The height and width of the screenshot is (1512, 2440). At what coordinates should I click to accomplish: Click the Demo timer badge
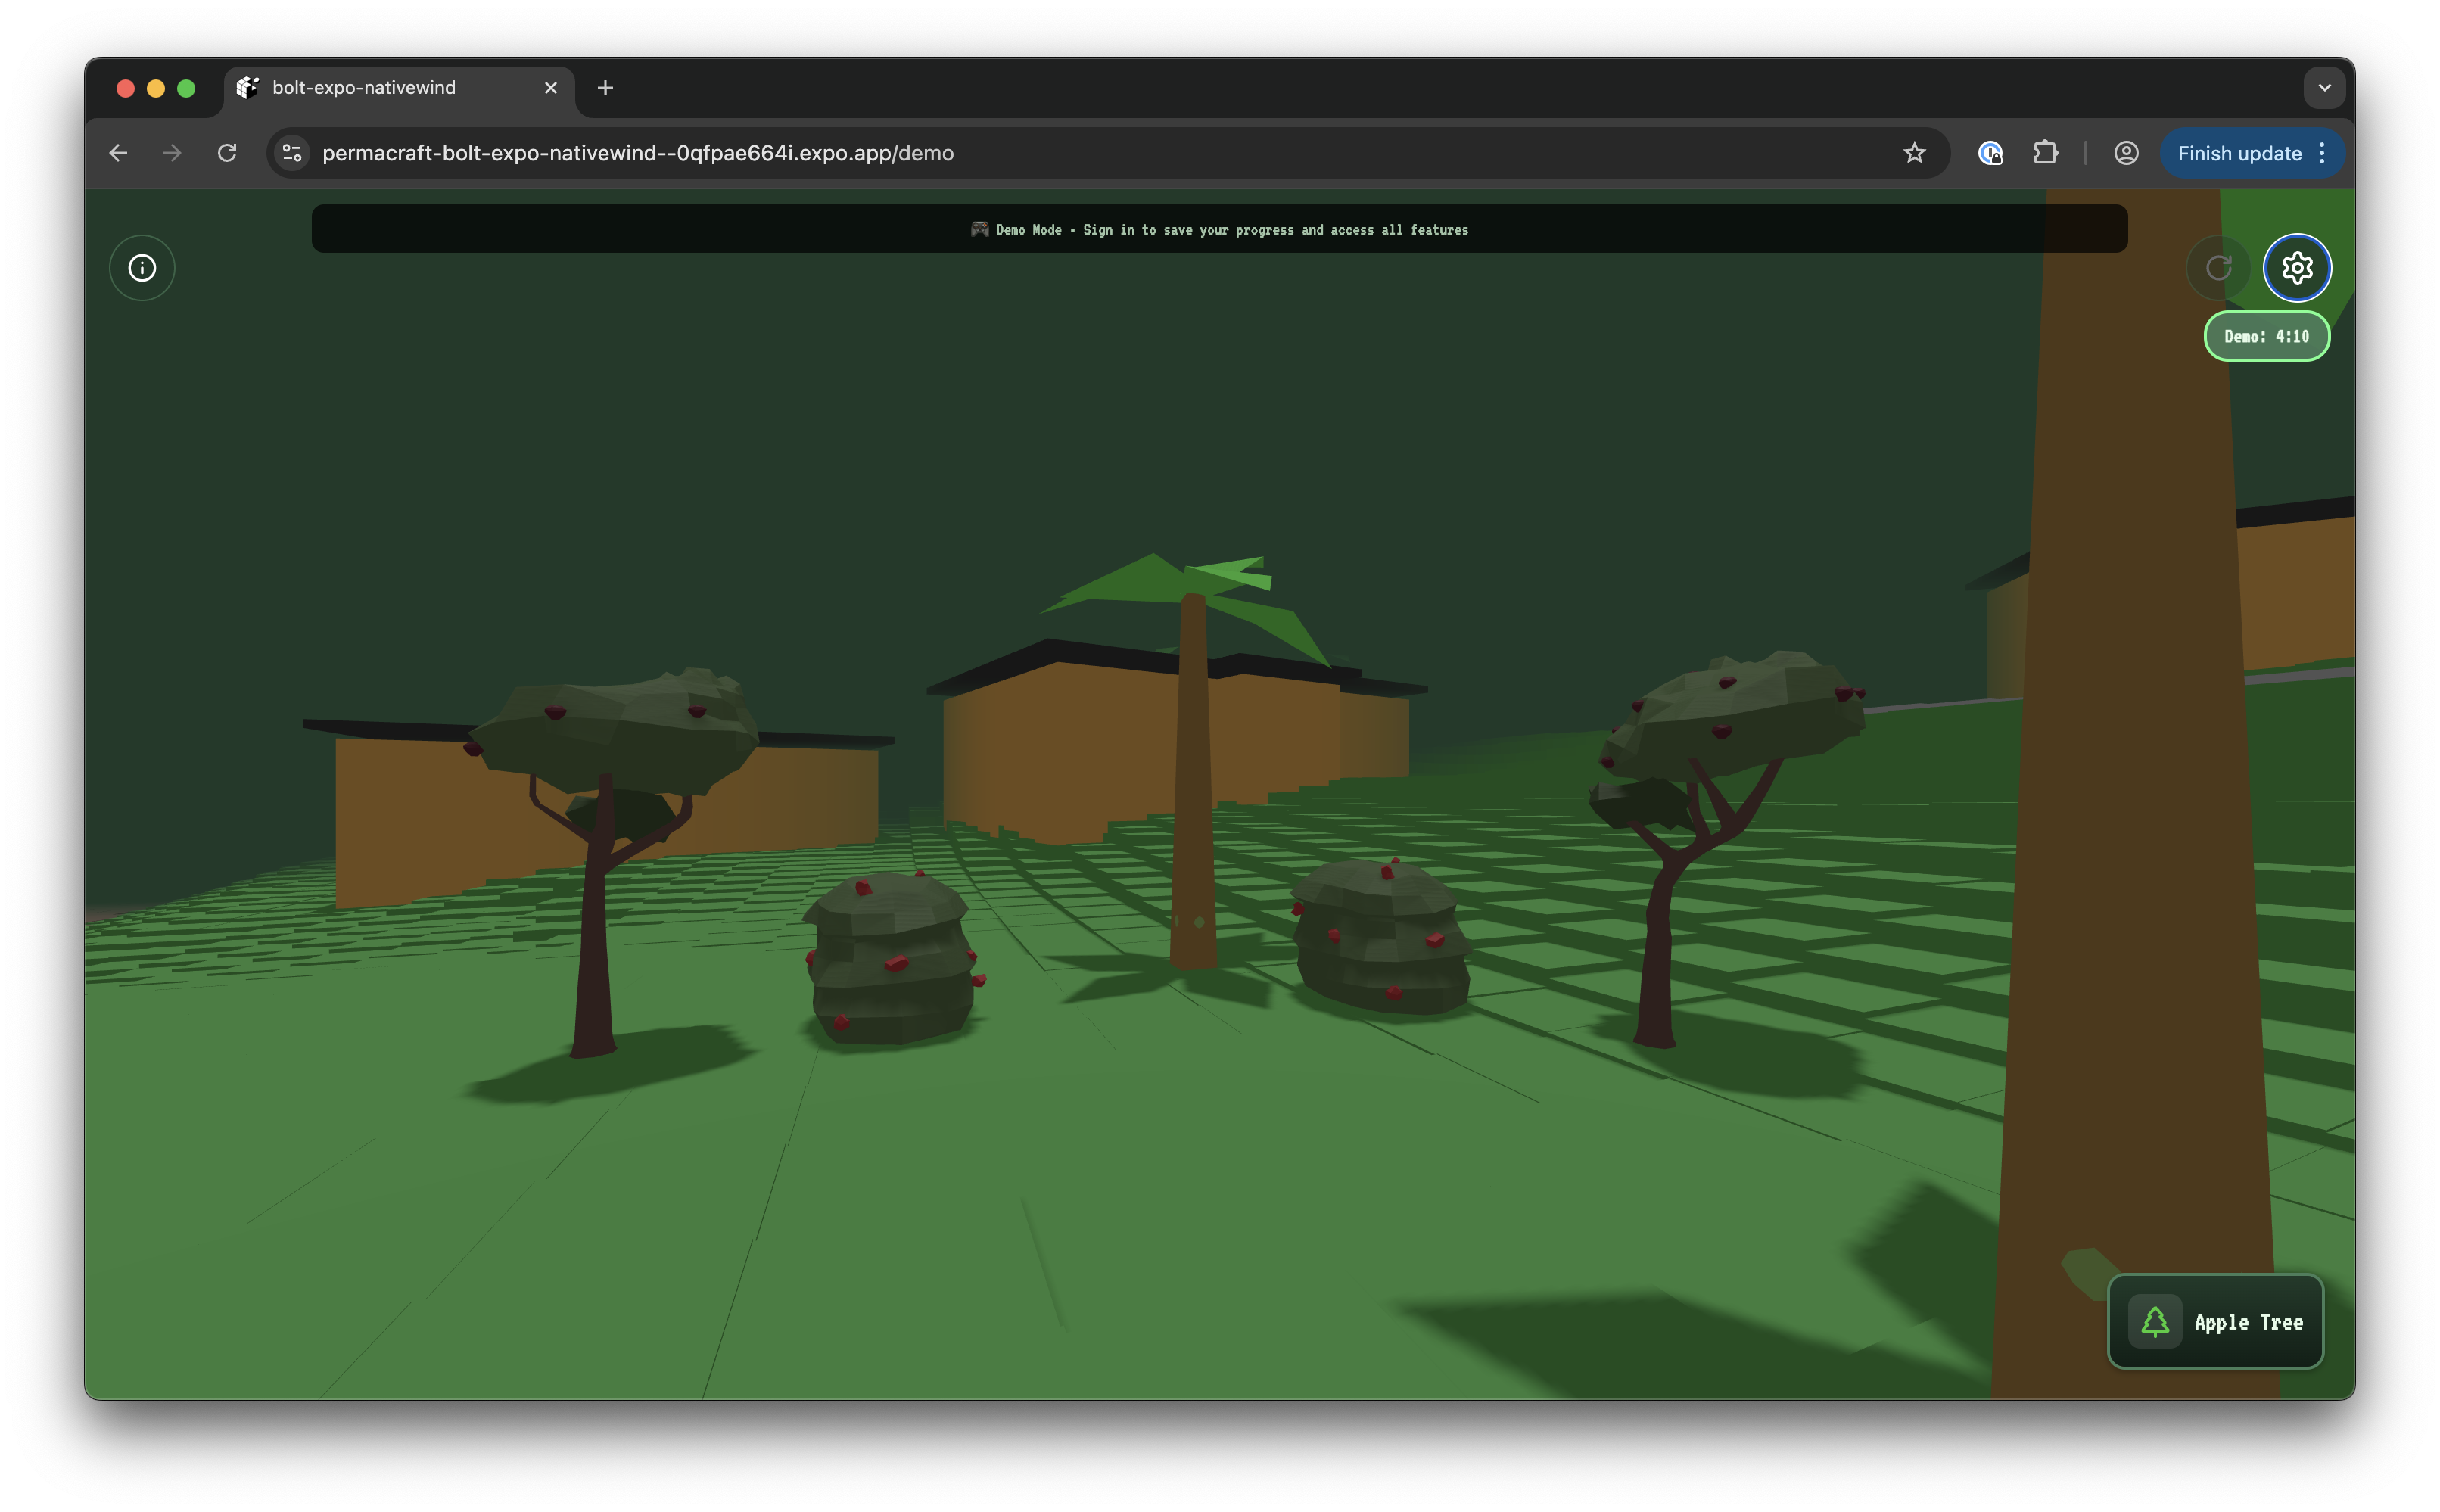[2266, 337]
